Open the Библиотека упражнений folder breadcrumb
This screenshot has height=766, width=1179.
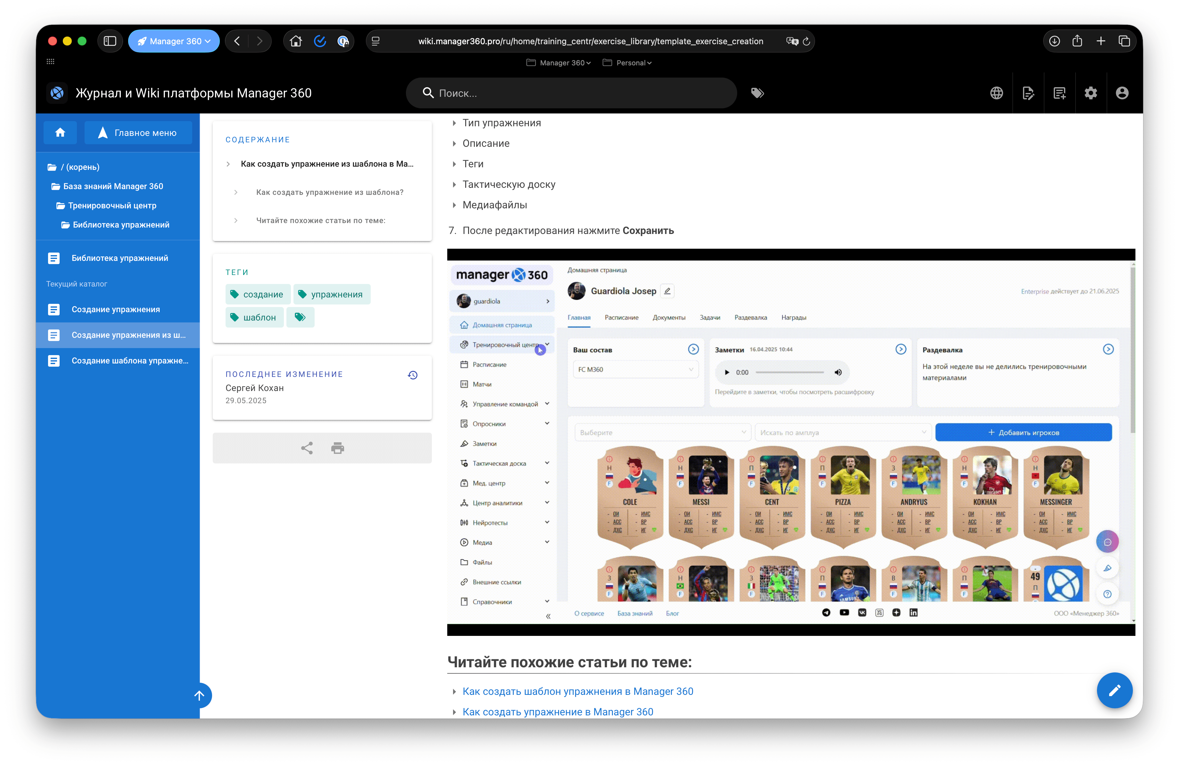click(115, 225)
